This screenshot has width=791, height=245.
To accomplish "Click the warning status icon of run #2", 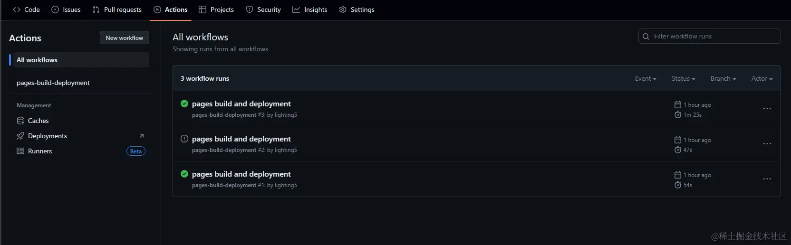I will pos(184,139).
